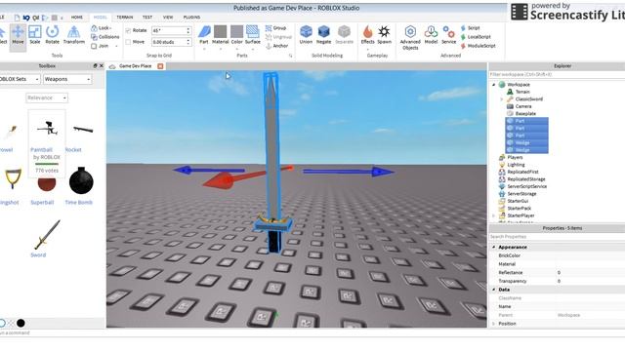625x351 pixels.
Task: Click the rotate snap value field
Action: tap(169, 30)
